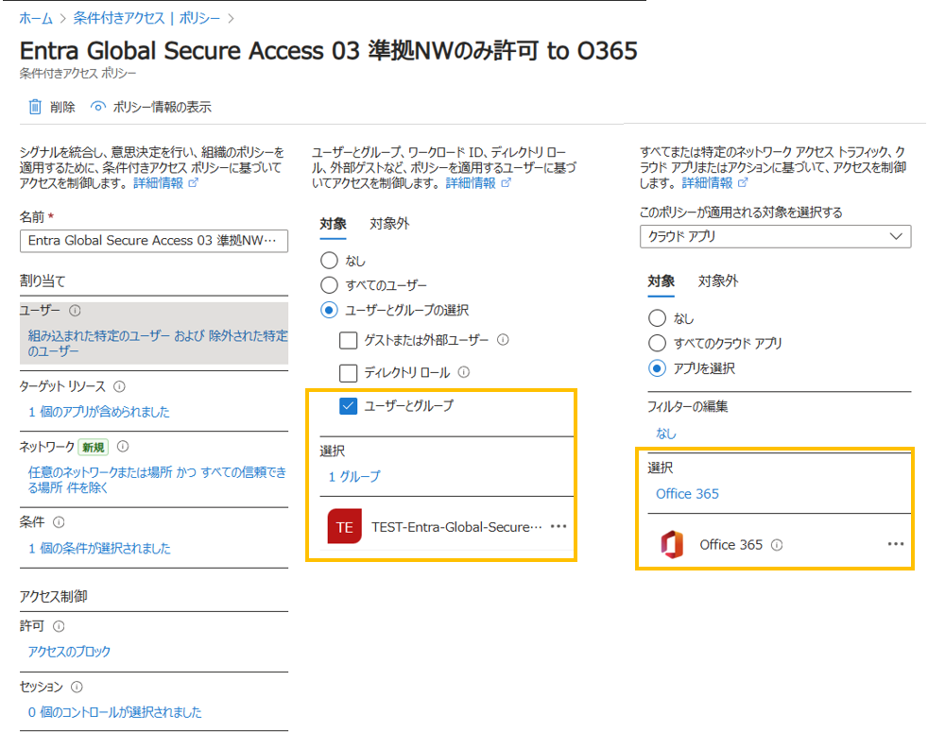Open ellipsis menu for Office 365 row

896,544
